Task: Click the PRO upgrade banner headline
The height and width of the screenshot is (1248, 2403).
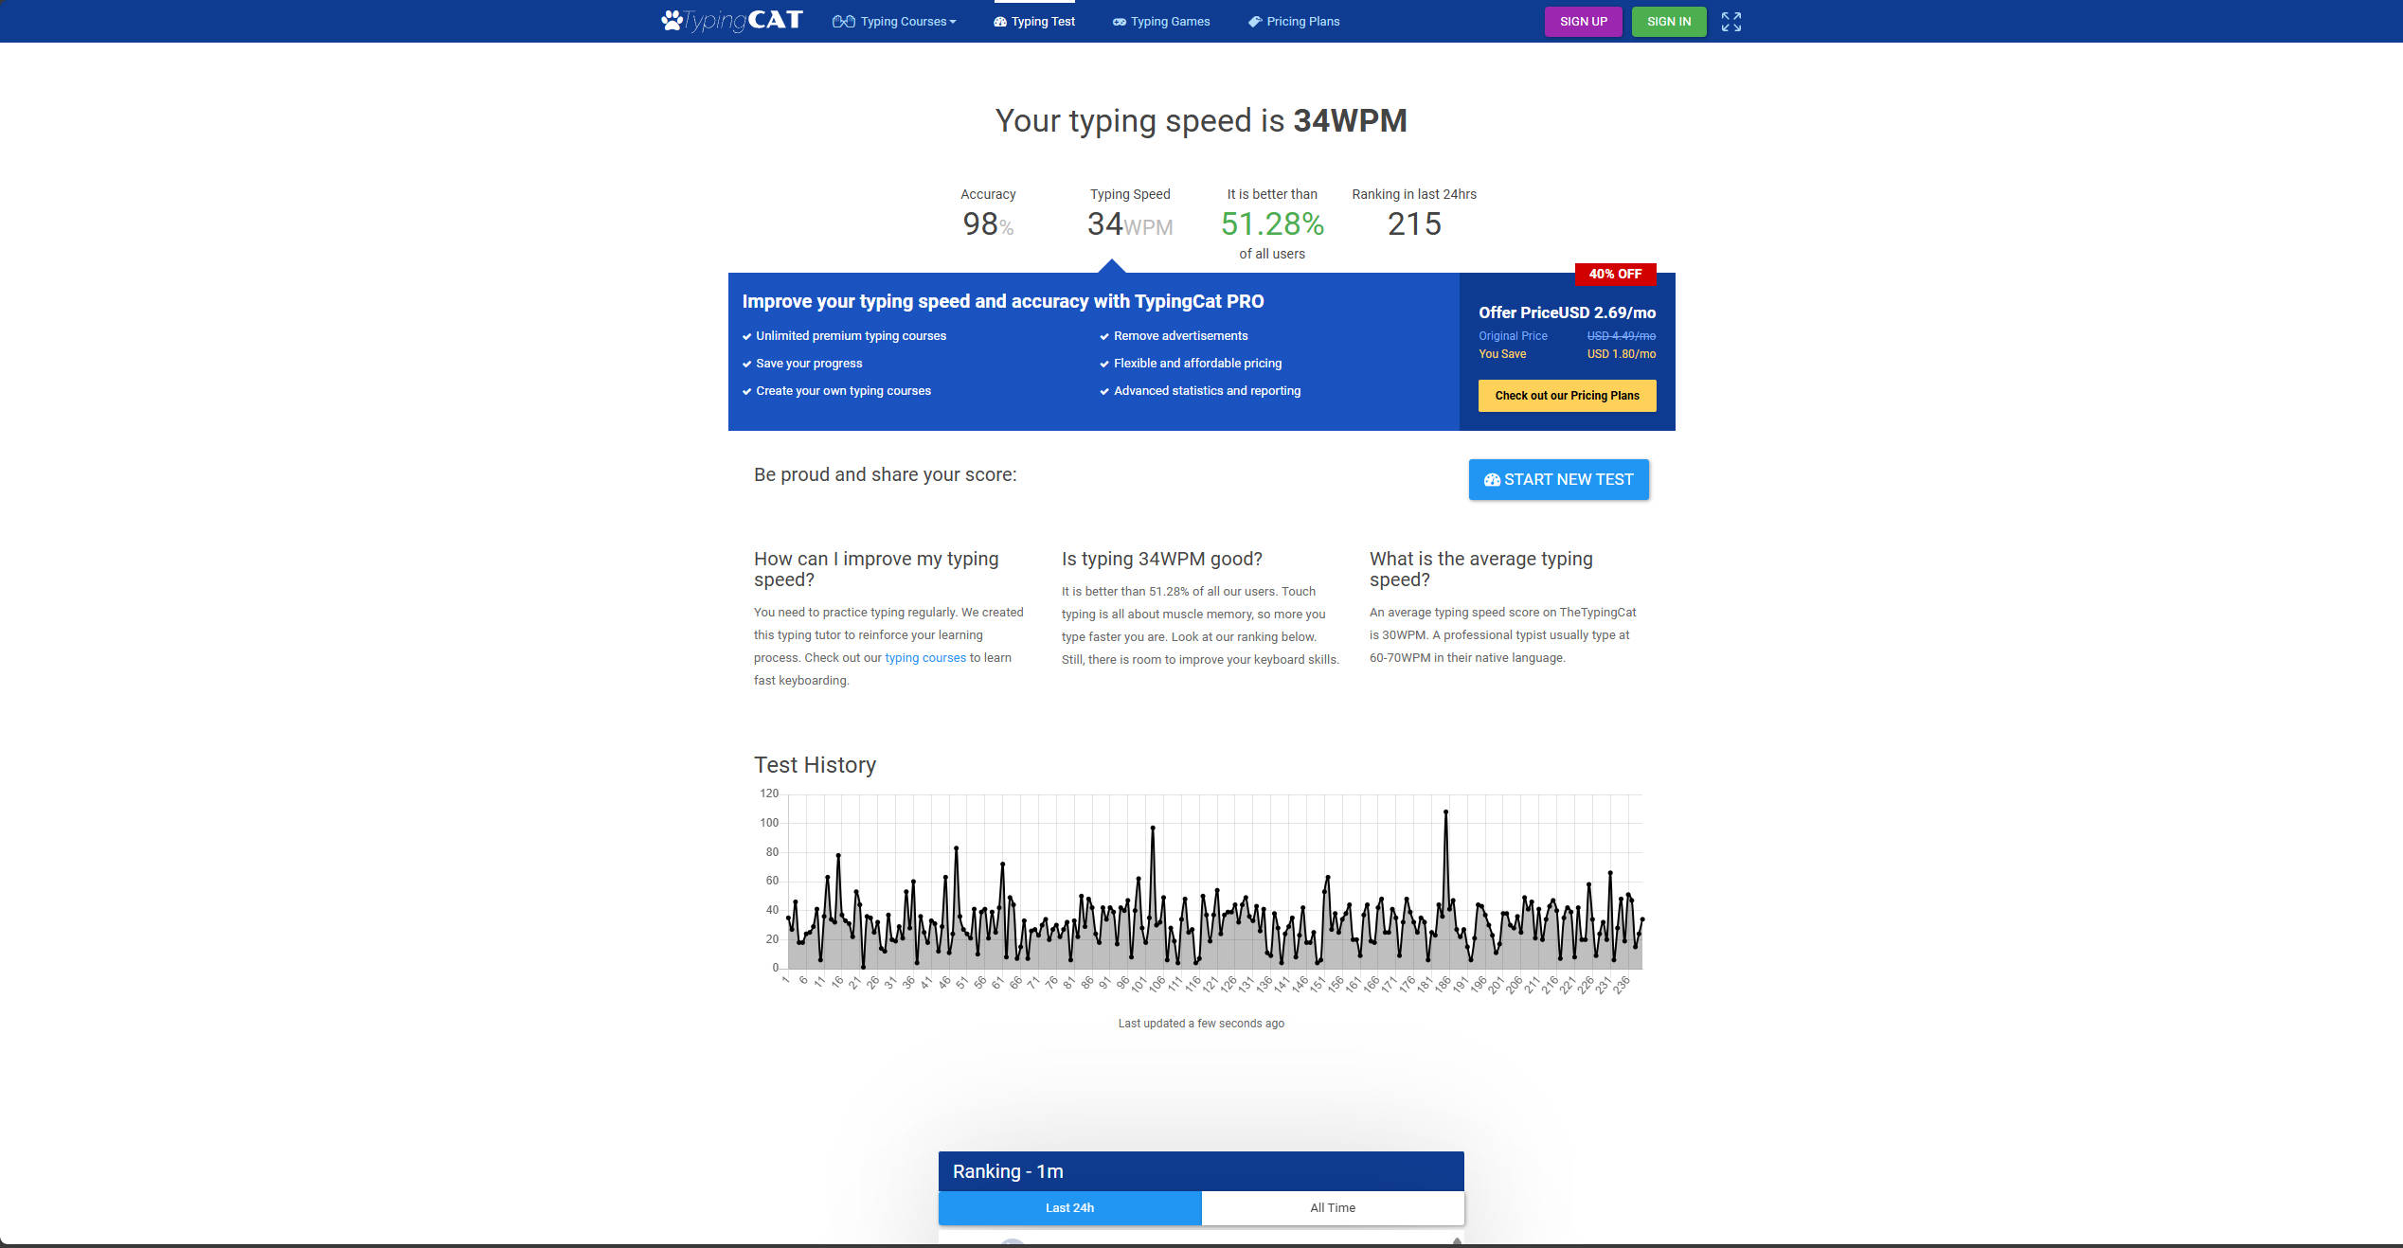Action: click(x=1002, y=301)
